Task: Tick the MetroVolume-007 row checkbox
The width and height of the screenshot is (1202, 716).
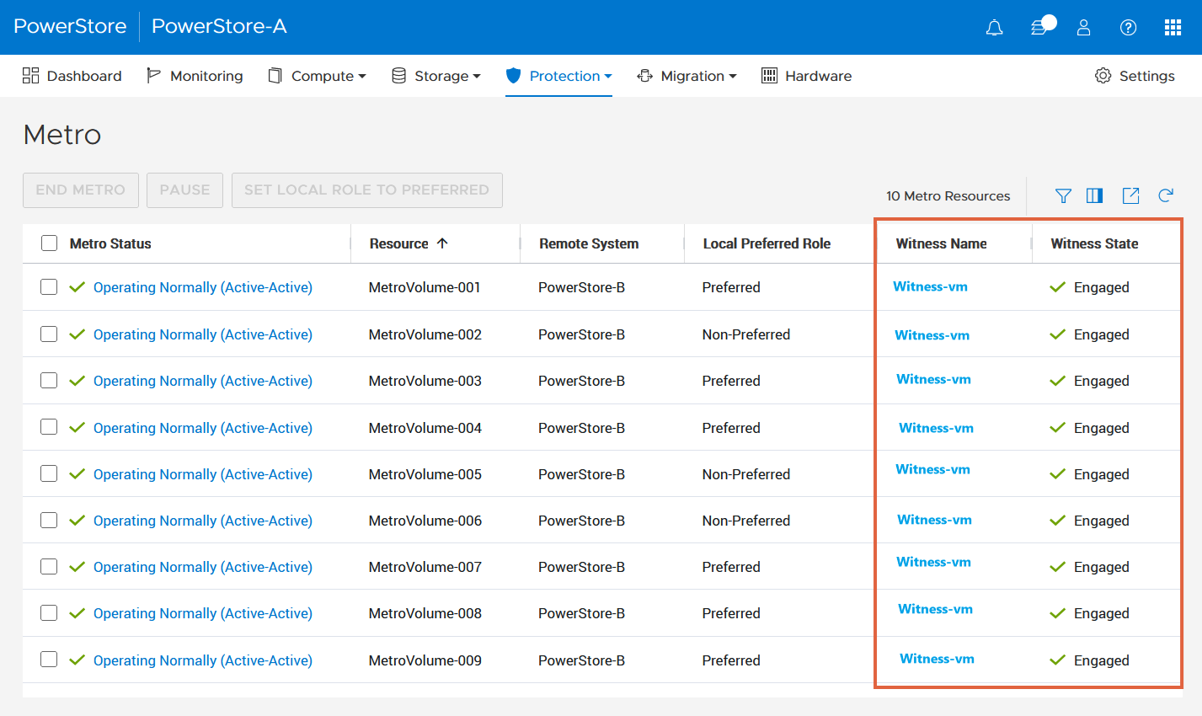Action: click(49, 566)
